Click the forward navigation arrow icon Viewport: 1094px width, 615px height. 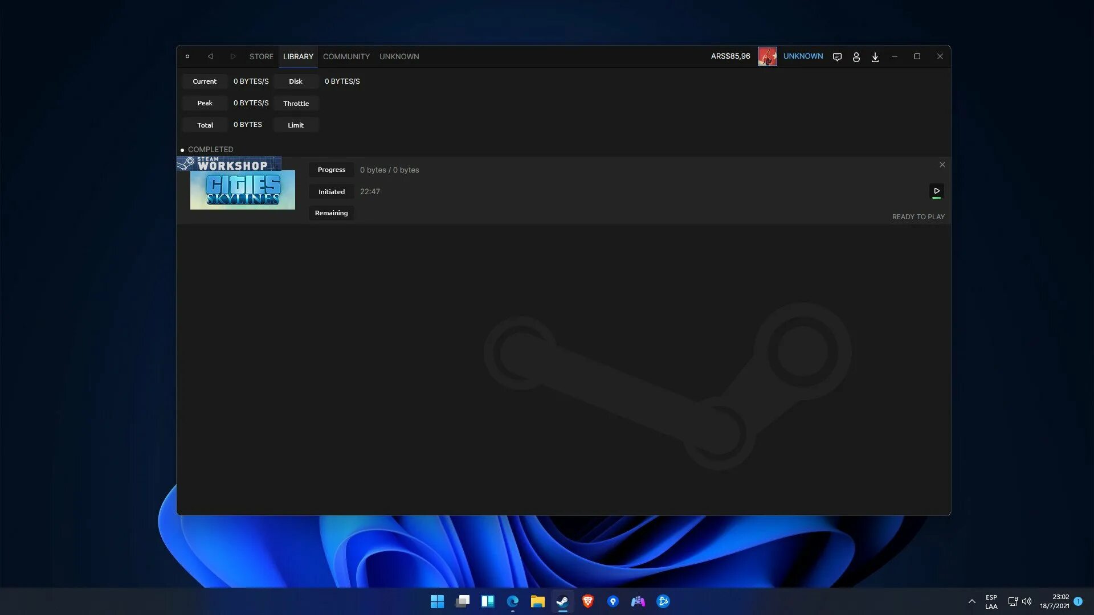pos(233,56)
